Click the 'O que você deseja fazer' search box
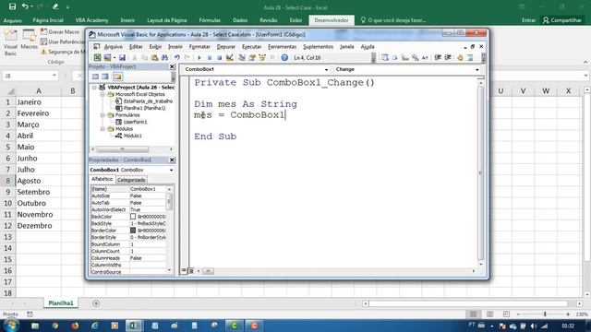The image size is (591, 332). point(393,20)
